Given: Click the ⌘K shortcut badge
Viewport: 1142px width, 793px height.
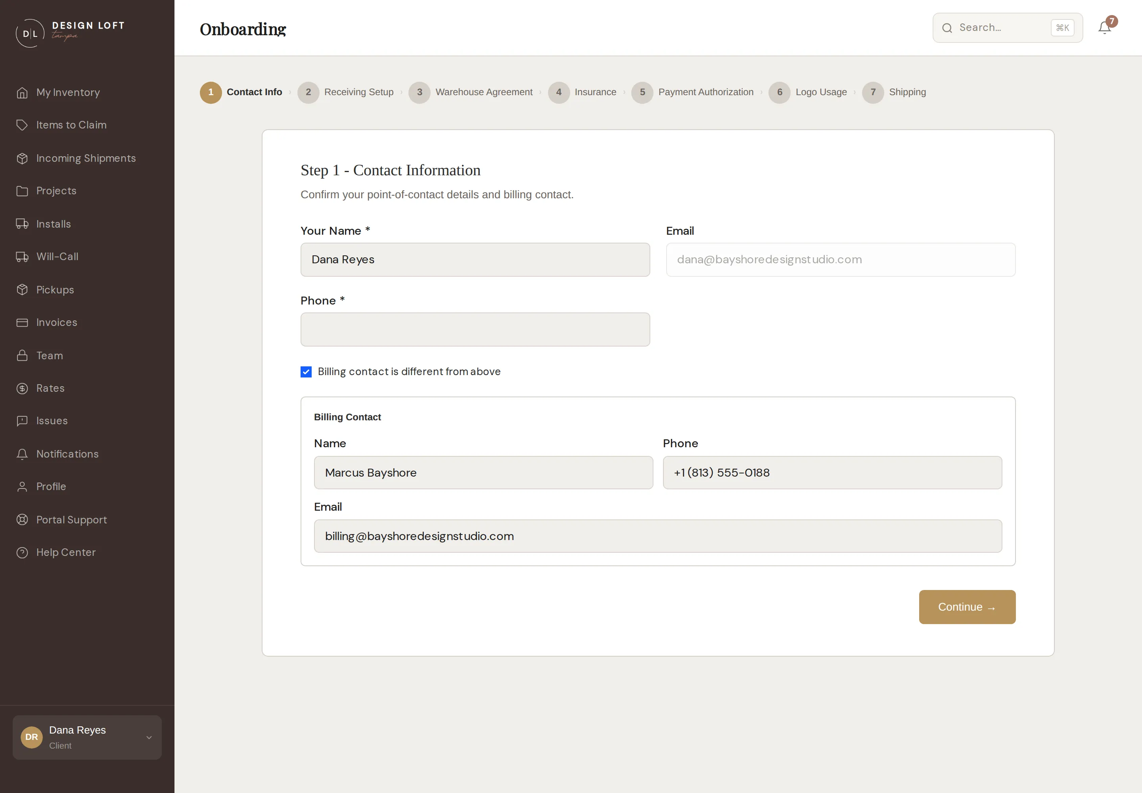Looking at the screenshot, I should coord(1062,28).
